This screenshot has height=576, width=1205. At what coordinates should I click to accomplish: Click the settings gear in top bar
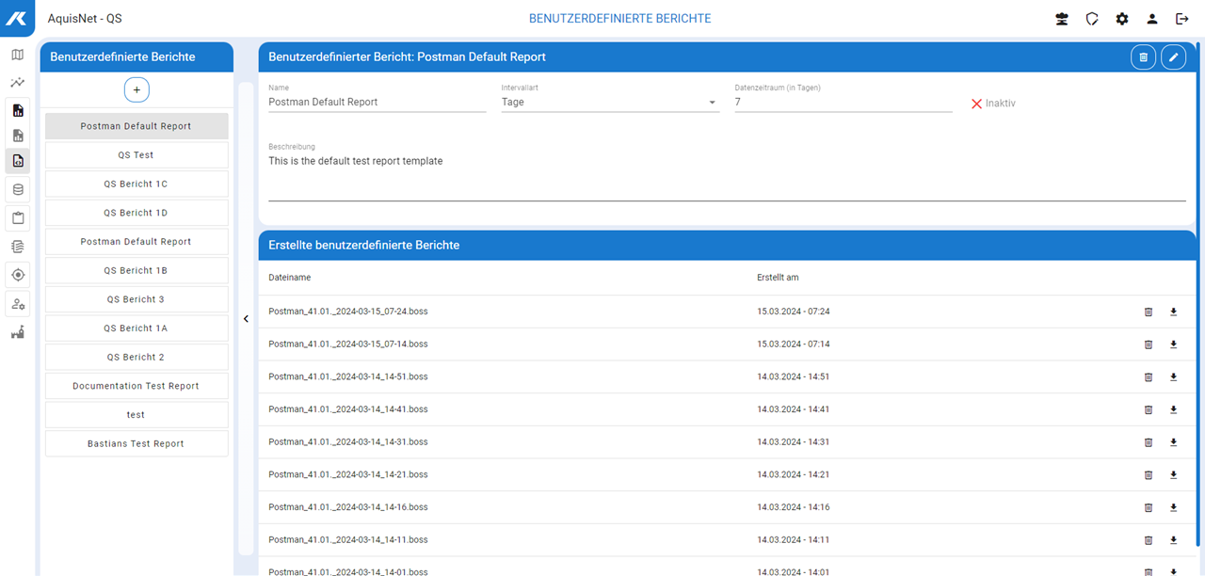pyautogui.click(x=1122, y=19)
